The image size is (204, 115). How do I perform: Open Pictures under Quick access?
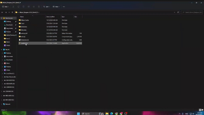click(8, 32)
